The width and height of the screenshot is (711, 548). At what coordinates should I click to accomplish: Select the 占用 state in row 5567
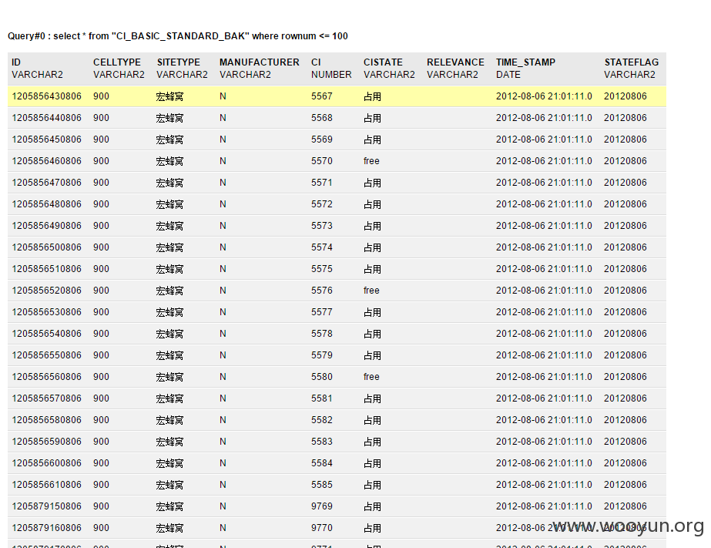[x=372, y=96]
